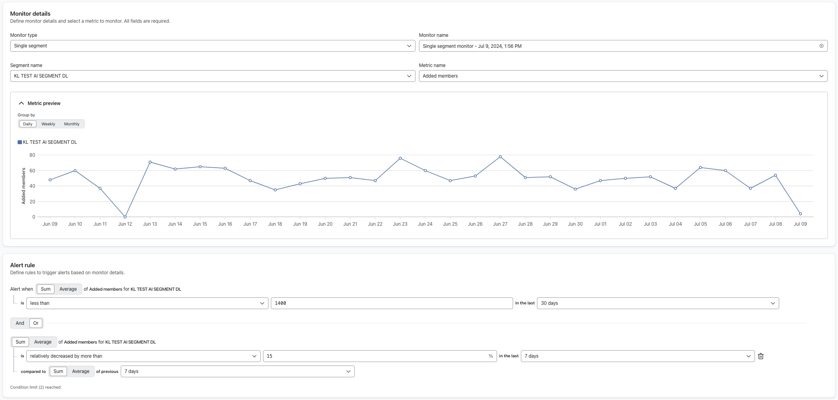Select Average for the compared-to baseline
Image resolution: width=838 pixels, height=400 pixels.
[80, 371]
